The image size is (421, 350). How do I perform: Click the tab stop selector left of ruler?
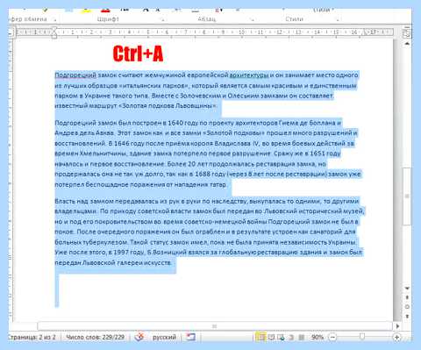[x=11, y=32]
